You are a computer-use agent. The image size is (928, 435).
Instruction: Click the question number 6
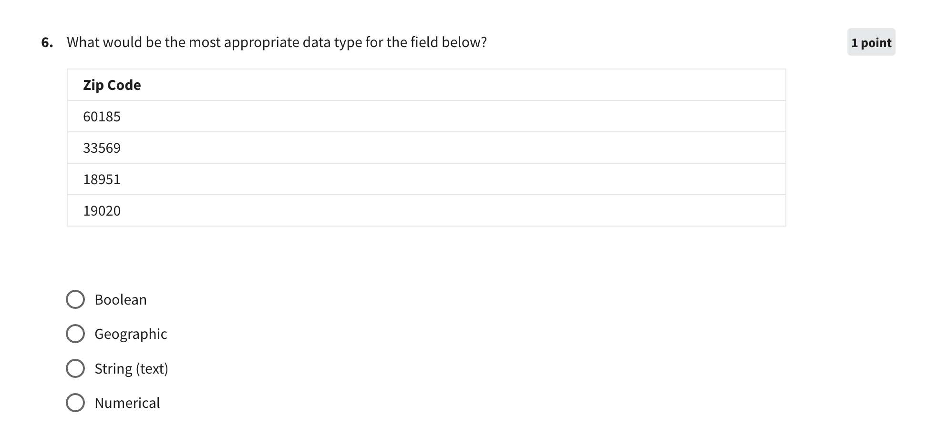coord(47,42)
